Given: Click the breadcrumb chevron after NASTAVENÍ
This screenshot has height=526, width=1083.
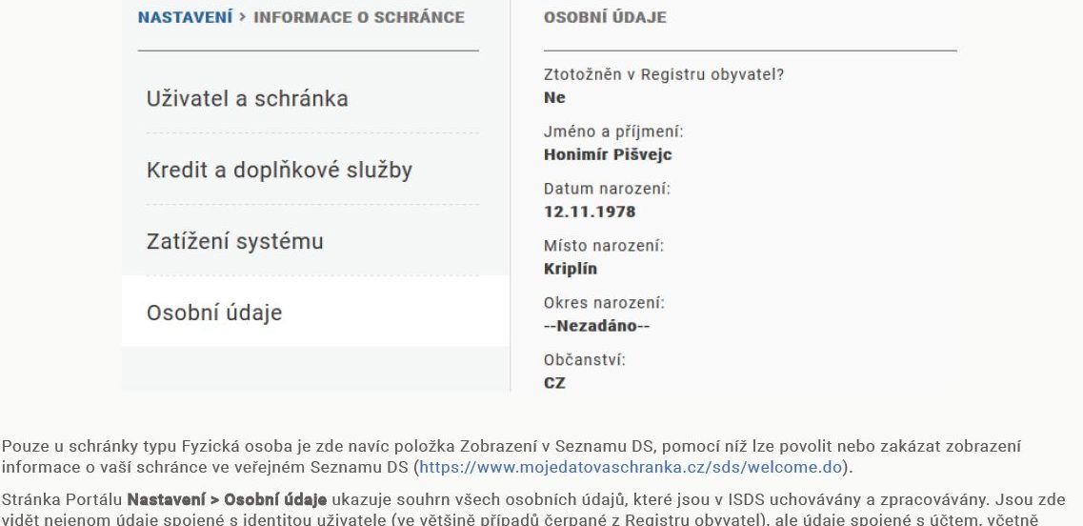Looking at the screenshot, I should [x=243, y=17].
